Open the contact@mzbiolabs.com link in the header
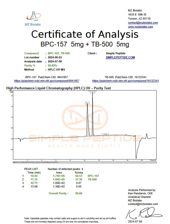The image size is (170, 224). click(x=143, y=23)
